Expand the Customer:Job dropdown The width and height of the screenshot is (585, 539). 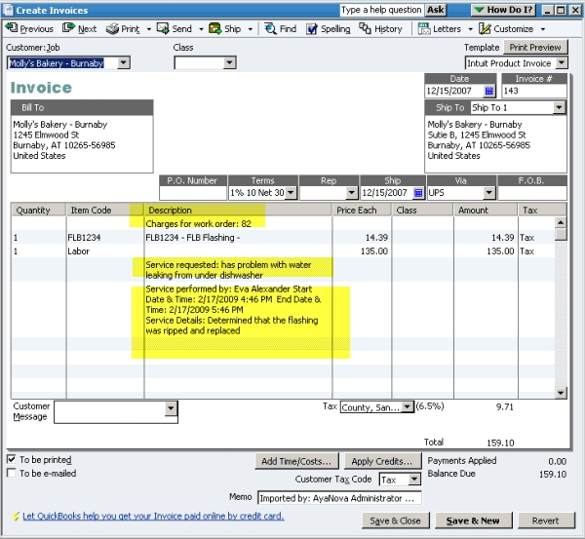point(124,62)
